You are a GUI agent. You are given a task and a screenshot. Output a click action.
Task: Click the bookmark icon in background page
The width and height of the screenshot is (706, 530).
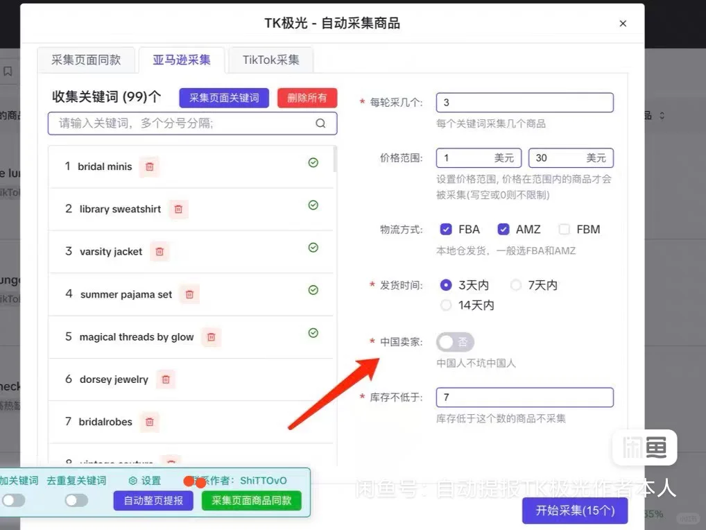click(x=8, y=71)
